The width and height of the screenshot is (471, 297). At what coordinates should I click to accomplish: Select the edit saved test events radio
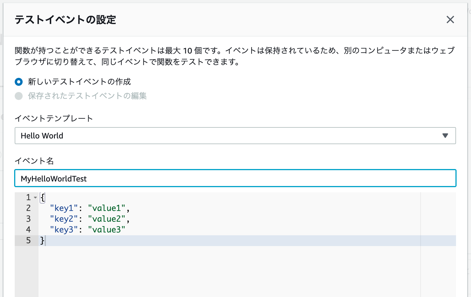point(19,96)
